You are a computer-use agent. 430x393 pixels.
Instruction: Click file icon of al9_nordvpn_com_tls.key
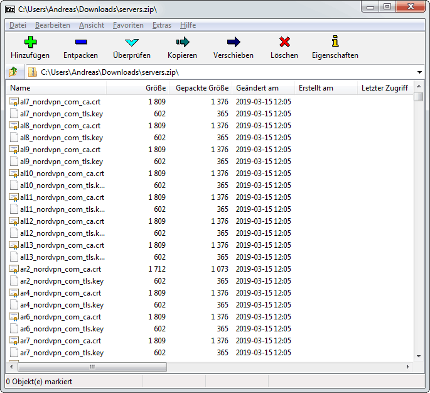(x=14, y=162)
